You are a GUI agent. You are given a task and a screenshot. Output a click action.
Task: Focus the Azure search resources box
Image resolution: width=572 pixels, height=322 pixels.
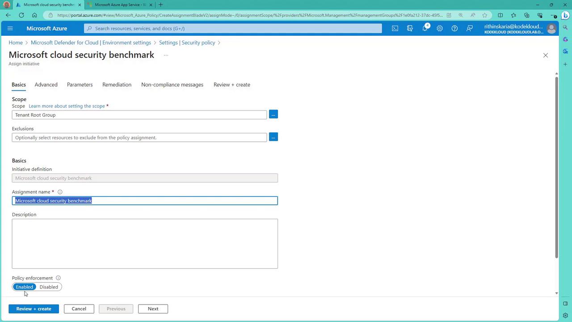(233, 28)
